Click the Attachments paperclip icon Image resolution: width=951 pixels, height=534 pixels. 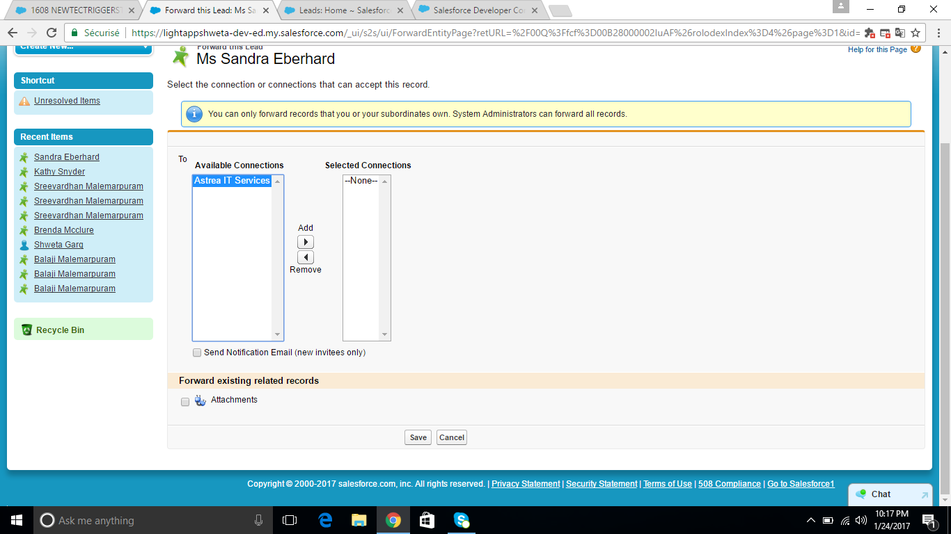(x=201, y=400)
